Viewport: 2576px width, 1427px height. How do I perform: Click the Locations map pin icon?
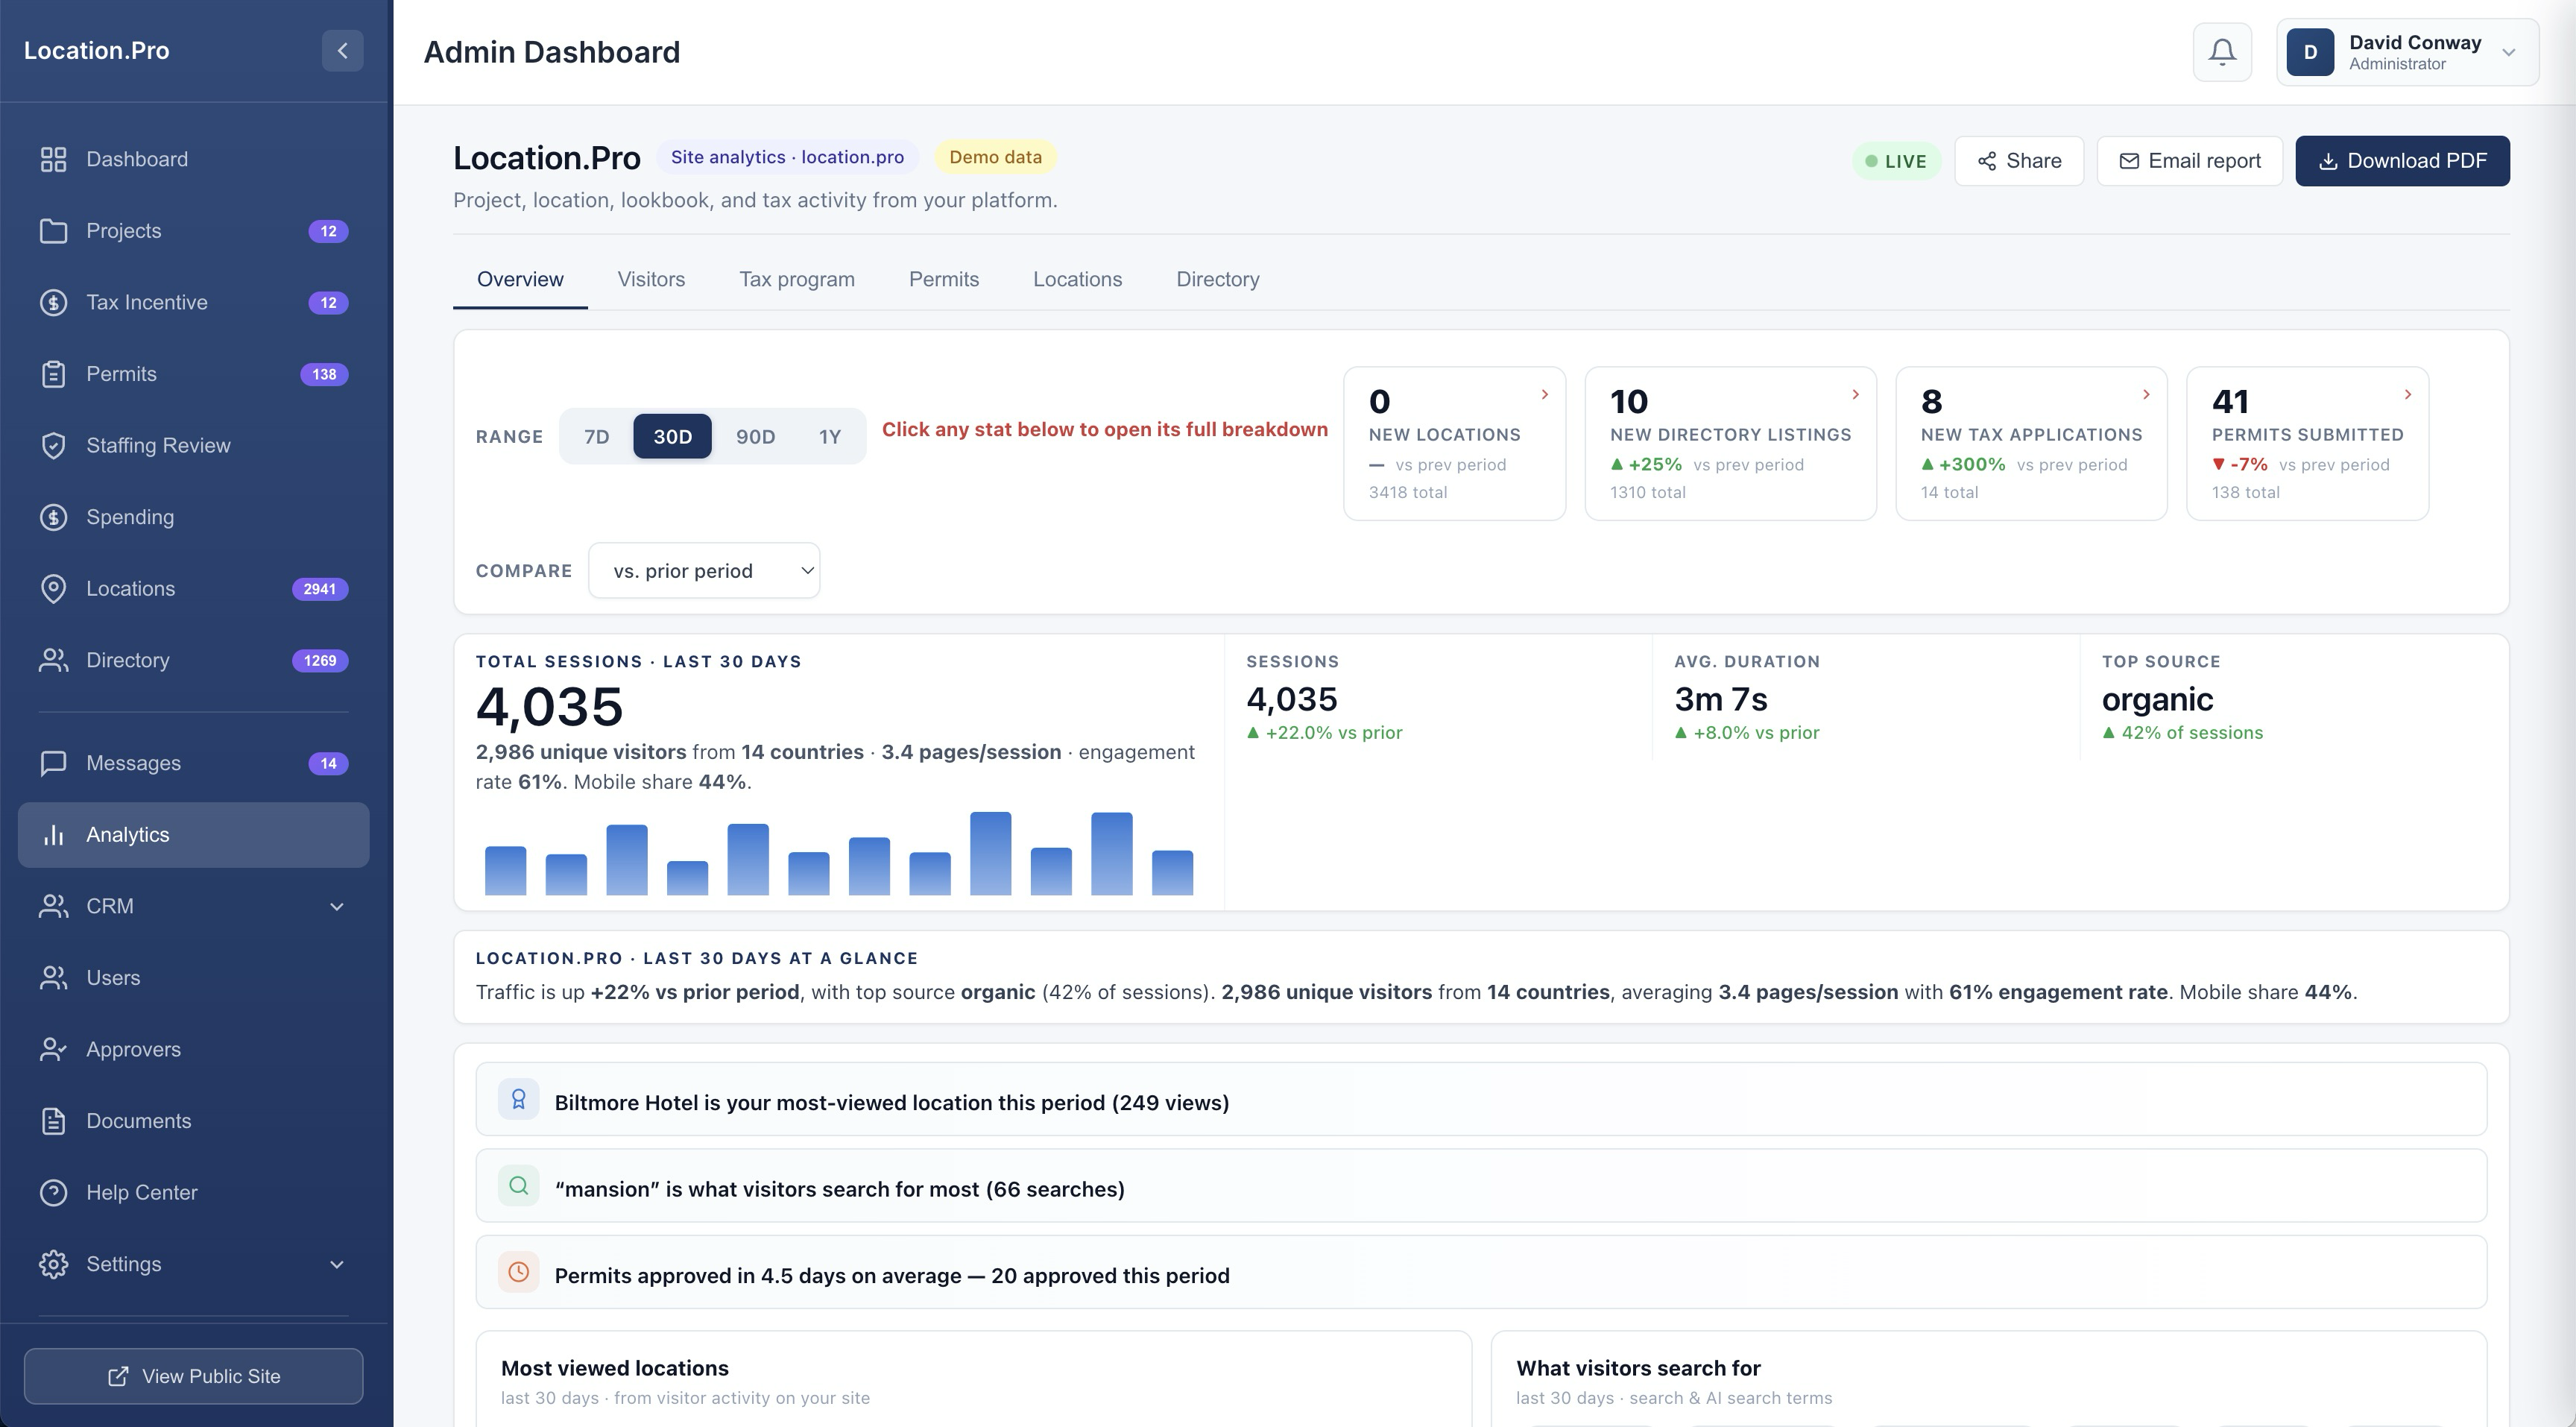click(x=53, y=588)
